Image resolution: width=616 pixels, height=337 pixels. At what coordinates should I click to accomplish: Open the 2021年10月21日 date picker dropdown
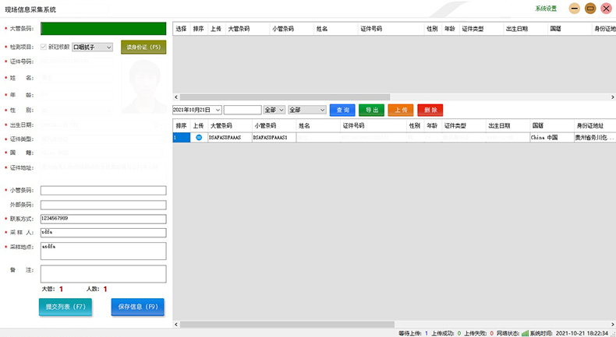(196, 110)
